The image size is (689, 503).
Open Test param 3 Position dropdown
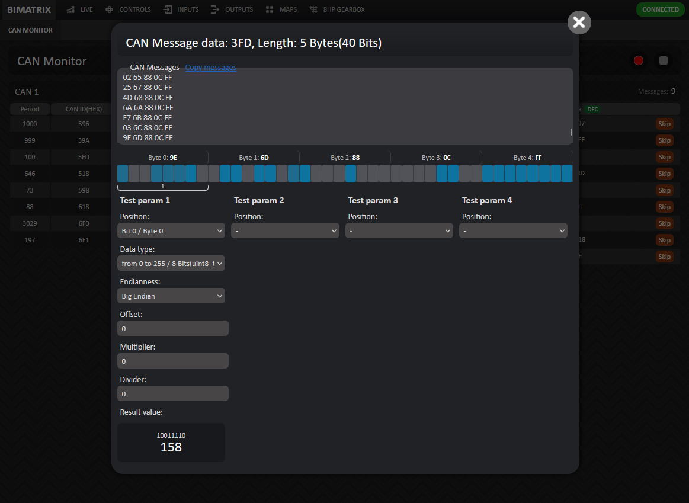pos(399,230)
